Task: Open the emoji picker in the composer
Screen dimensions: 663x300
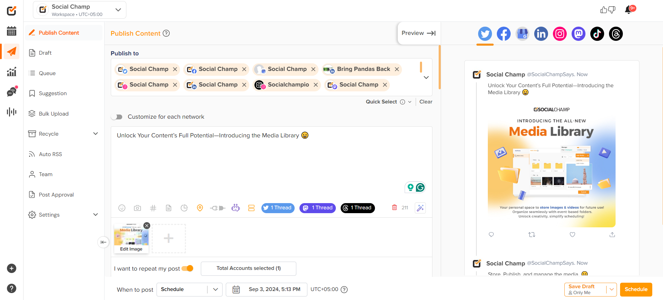Action: (x=122, y=208)
